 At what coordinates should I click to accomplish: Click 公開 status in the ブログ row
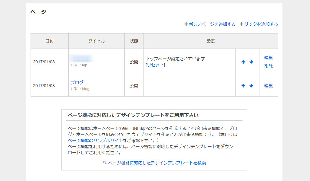pyautogui.click(x=134, y=86)
